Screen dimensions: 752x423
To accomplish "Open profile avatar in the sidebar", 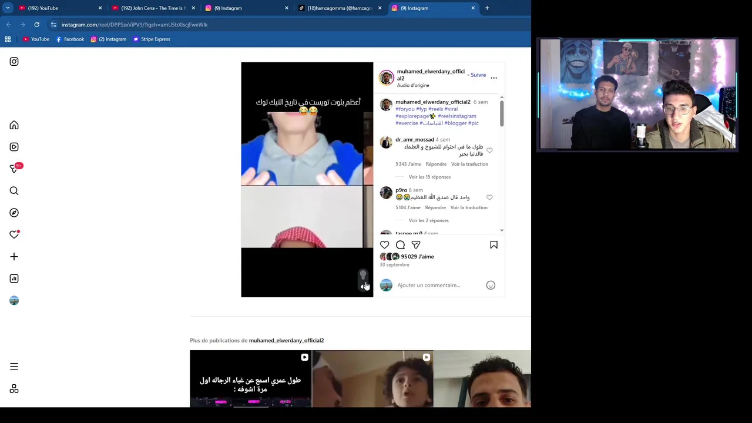I will 14,301.
